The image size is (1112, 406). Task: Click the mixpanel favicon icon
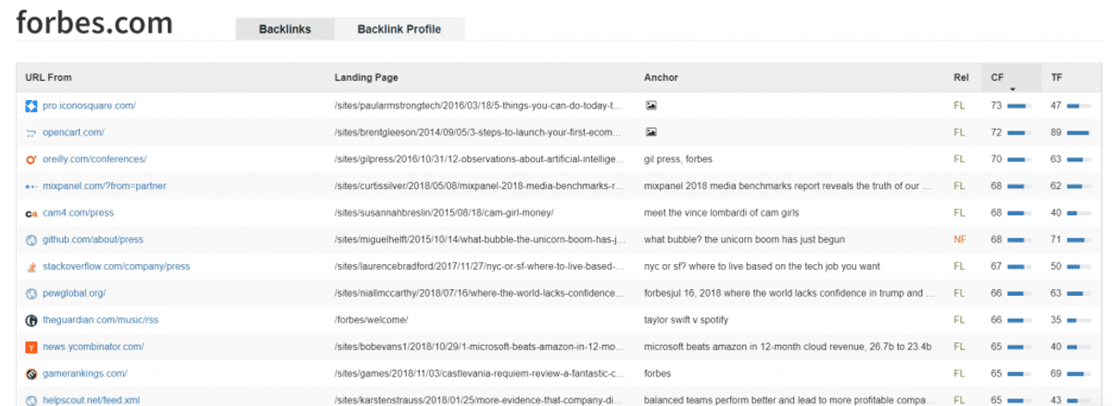pyautogui.click(x=32, y=186)
